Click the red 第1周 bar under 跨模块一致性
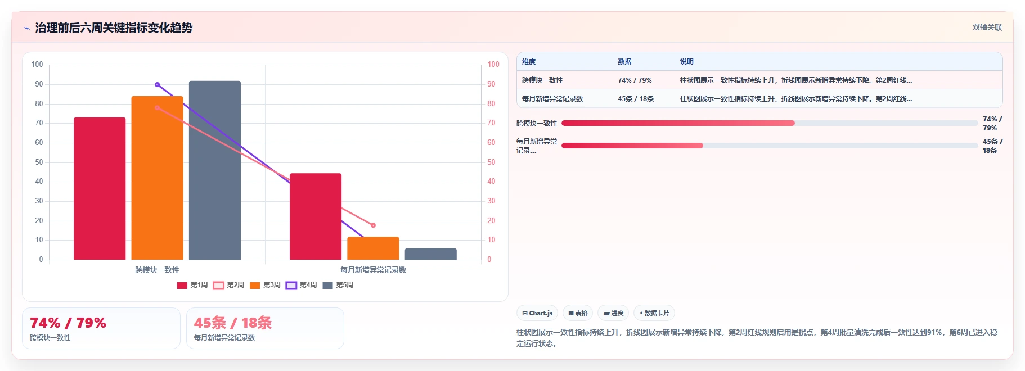This screenshot has height=371, width=1025. (100, 188)
